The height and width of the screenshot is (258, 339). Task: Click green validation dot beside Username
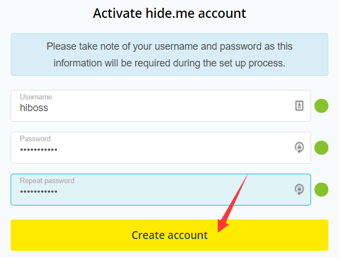tap(321, 106)
